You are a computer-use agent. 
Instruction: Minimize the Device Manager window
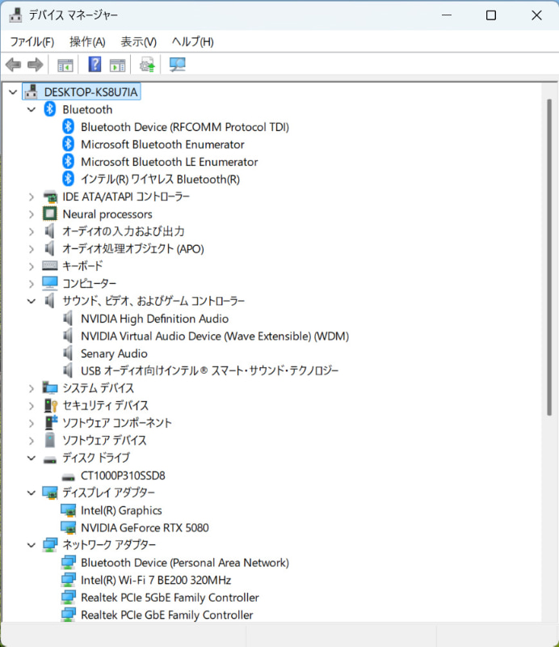[447, 15]
